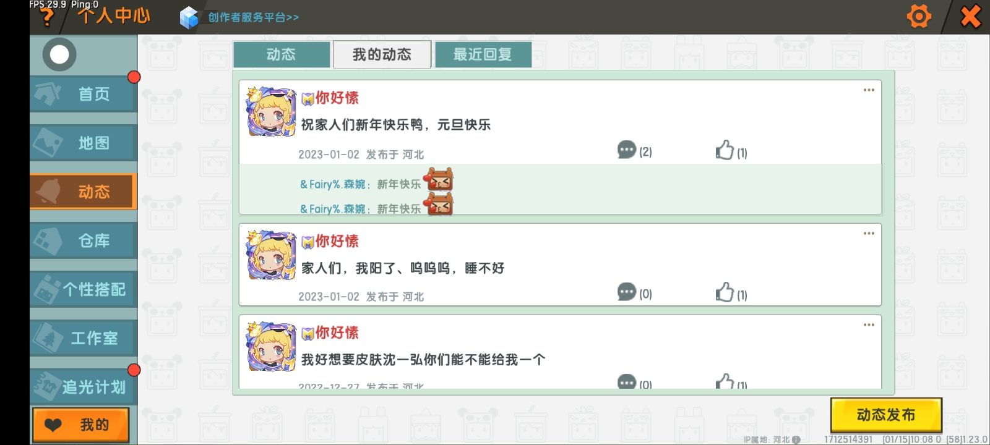The height and width of the screenshot is (445, 990).
Task: Like the post about testing positive
Action: tap(725, 292)
